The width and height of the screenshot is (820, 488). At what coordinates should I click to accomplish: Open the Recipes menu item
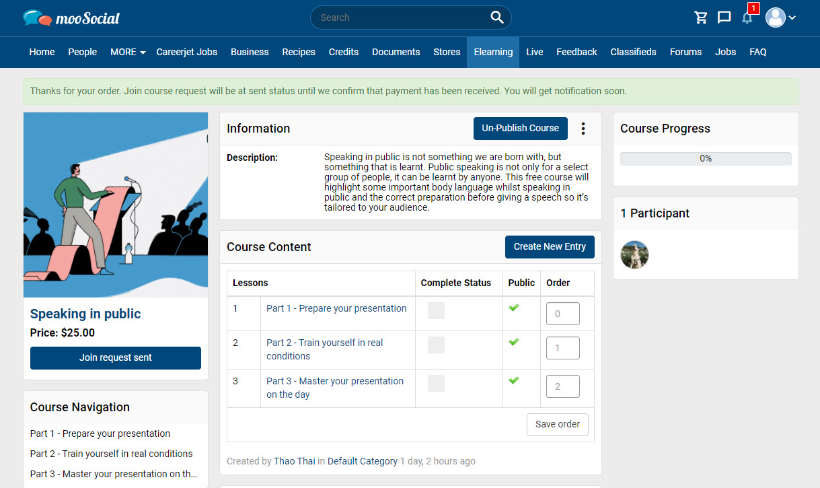[299, 52]
